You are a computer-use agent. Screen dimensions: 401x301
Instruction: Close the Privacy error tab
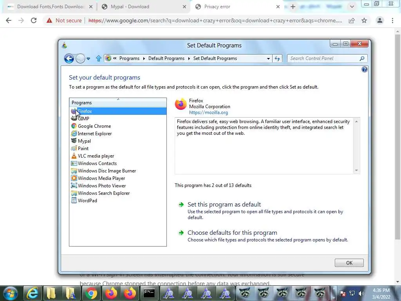point(278,7)
